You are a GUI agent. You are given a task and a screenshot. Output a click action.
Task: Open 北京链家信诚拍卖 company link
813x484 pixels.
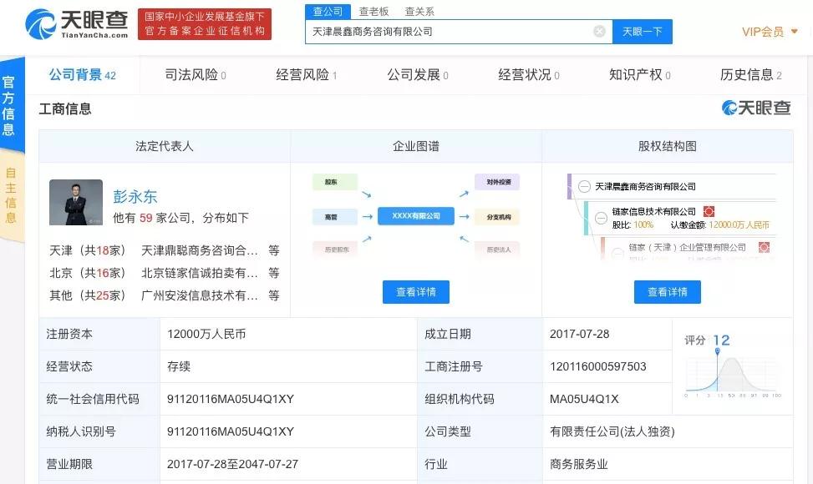coord(199,273)
